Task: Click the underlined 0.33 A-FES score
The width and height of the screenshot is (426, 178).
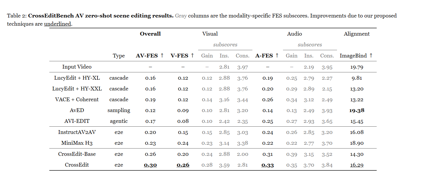Action: tap(268, 165)
